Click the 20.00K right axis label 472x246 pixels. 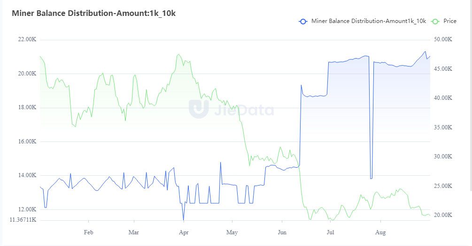pos(443,215)
